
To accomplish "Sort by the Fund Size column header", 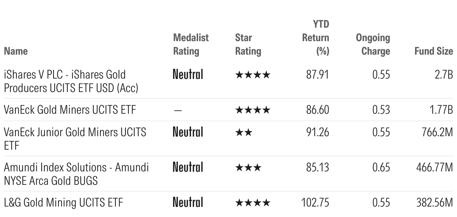I will 433,51.
